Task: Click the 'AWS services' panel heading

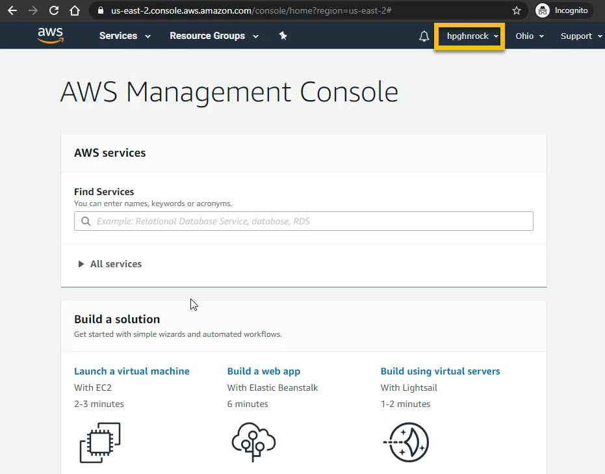Action: pyautogui.click(x=110, y=153)
